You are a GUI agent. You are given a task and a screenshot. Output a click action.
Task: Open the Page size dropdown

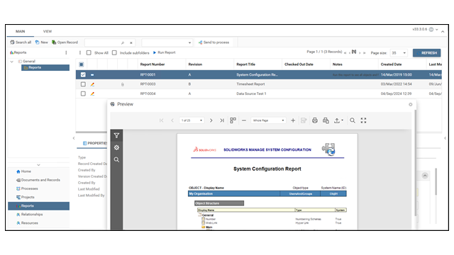[x=399, y=53]
